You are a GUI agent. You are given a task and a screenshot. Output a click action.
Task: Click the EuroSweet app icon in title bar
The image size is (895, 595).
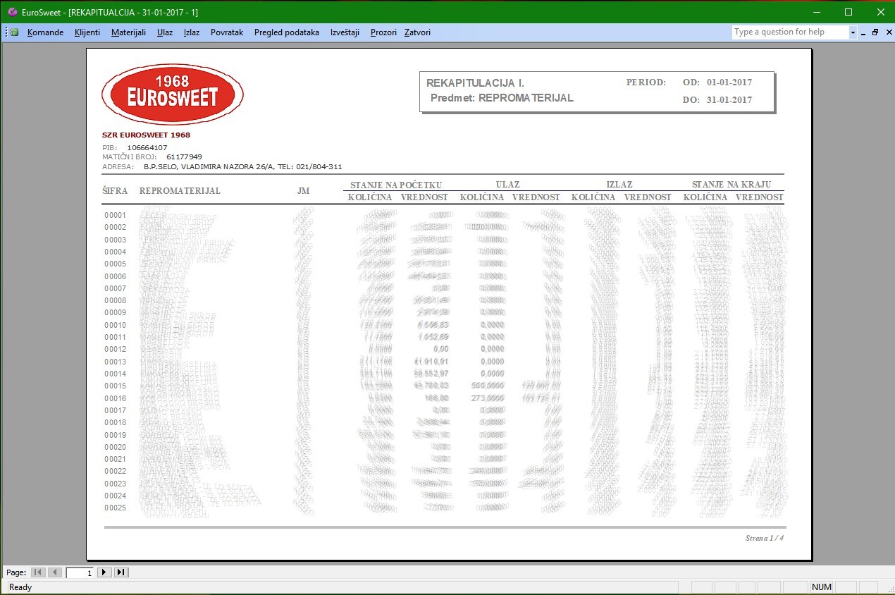[x=11, y=12]
